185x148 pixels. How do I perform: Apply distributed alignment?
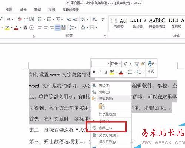(x=63, y=28)
